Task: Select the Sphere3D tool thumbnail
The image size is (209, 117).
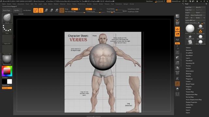Action: (201, 27)
